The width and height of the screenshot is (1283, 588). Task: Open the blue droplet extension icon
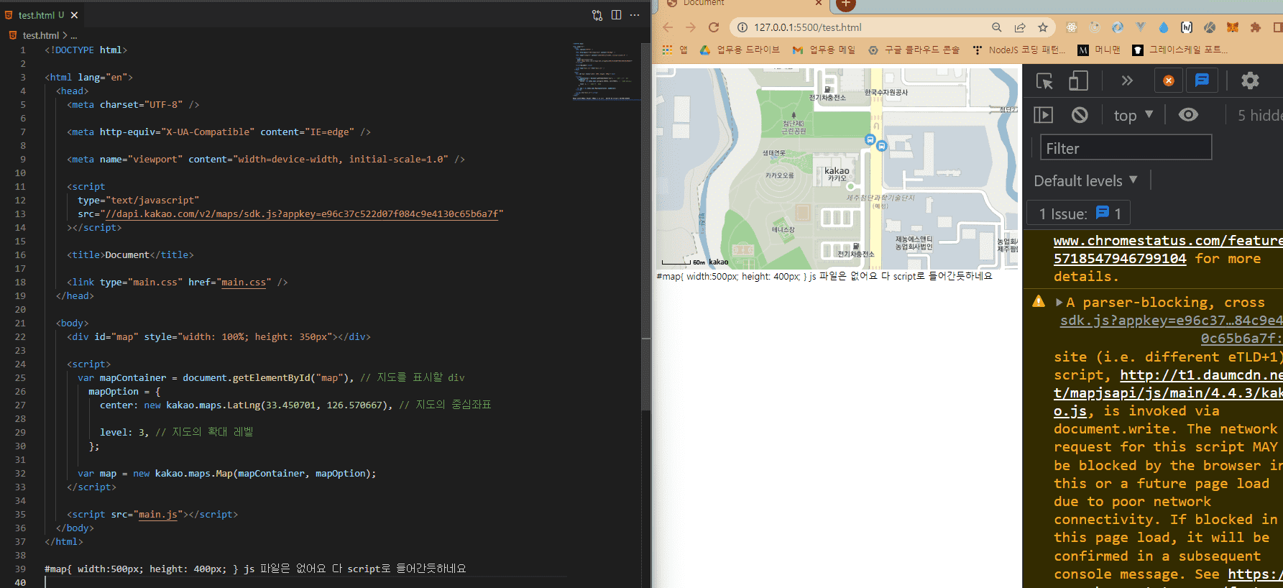coord(1164,27)
